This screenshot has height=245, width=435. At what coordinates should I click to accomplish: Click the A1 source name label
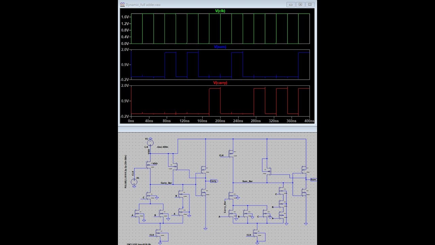[138, 178]
